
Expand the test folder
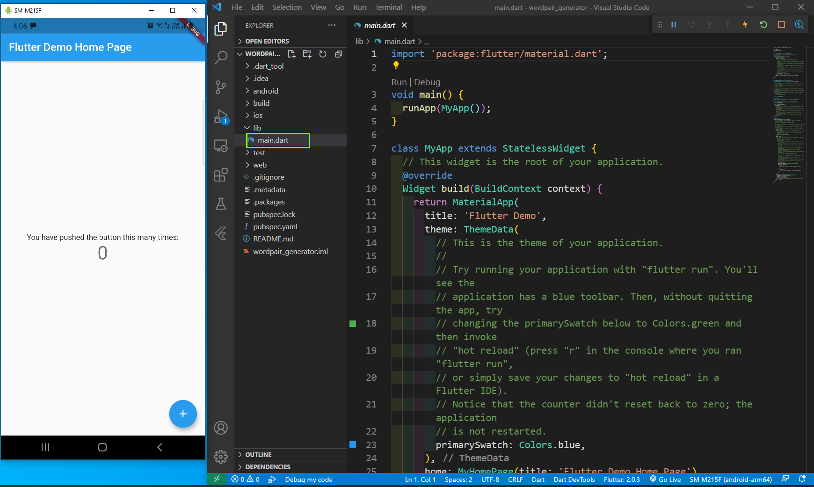click(259, 153)
